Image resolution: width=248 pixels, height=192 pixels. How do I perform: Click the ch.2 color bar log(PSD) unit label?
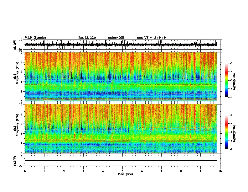click(x=235, y=134)
